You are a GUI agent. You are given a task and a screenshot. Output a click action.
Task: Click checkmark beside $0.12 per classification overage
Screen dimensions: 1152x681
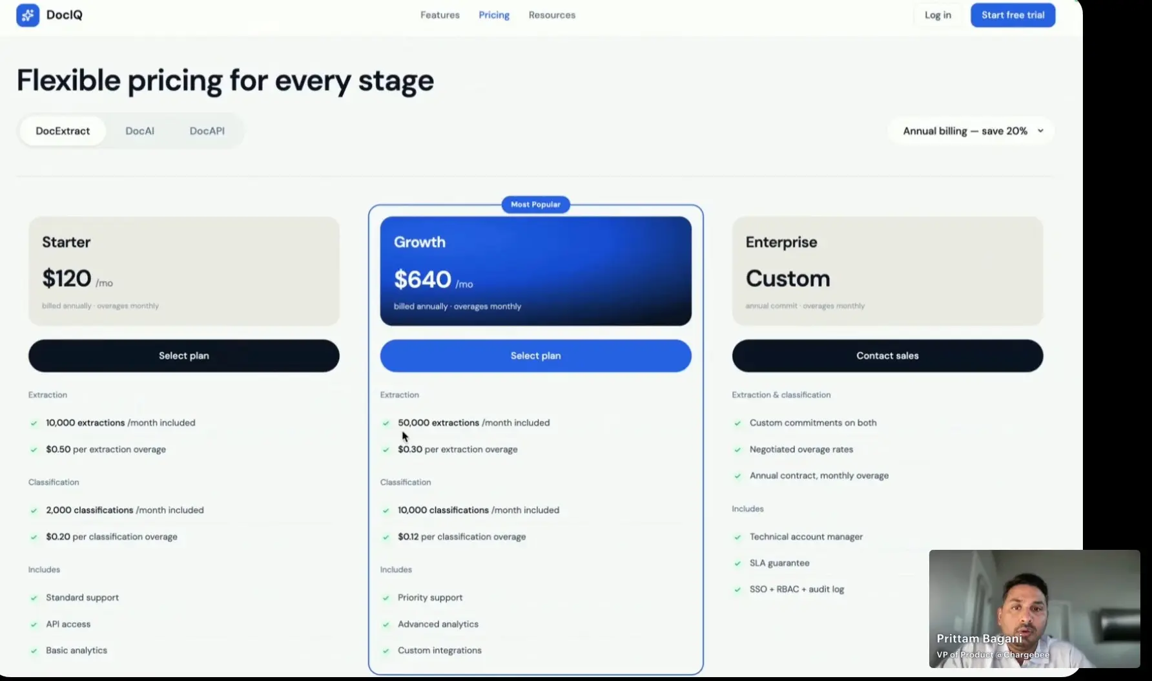click(386, 537)
